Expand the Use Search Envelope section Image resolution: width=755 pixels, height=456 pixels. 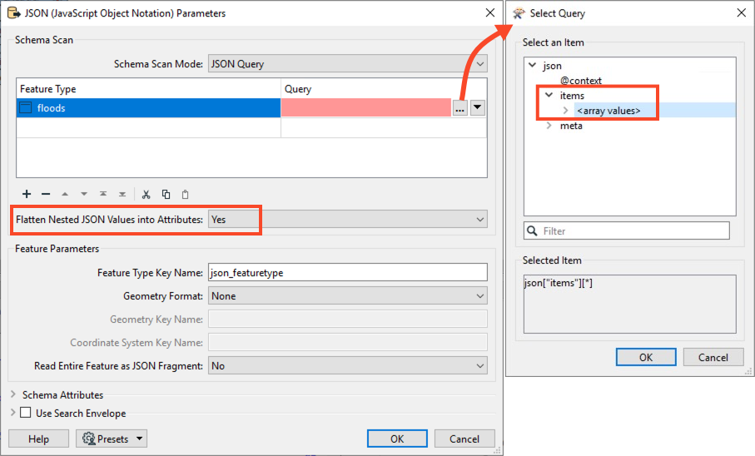coord(13,413)
